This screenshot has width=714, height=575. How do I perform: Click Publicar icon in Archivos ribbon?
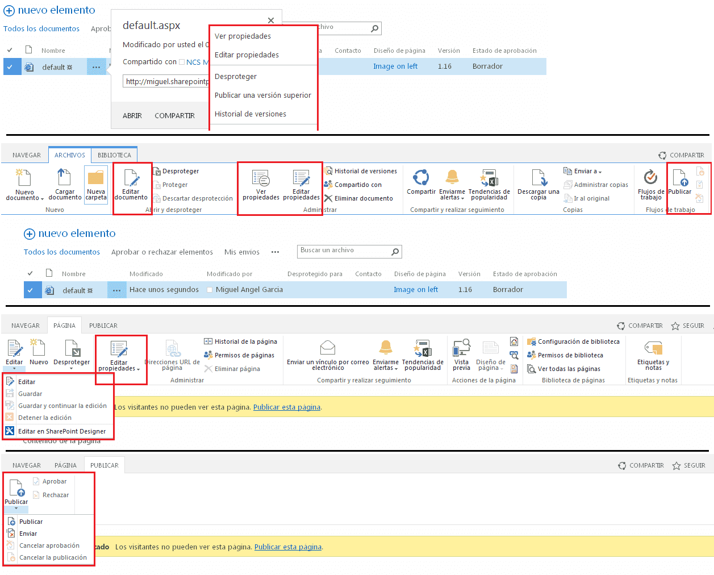(x=679, y=178)
